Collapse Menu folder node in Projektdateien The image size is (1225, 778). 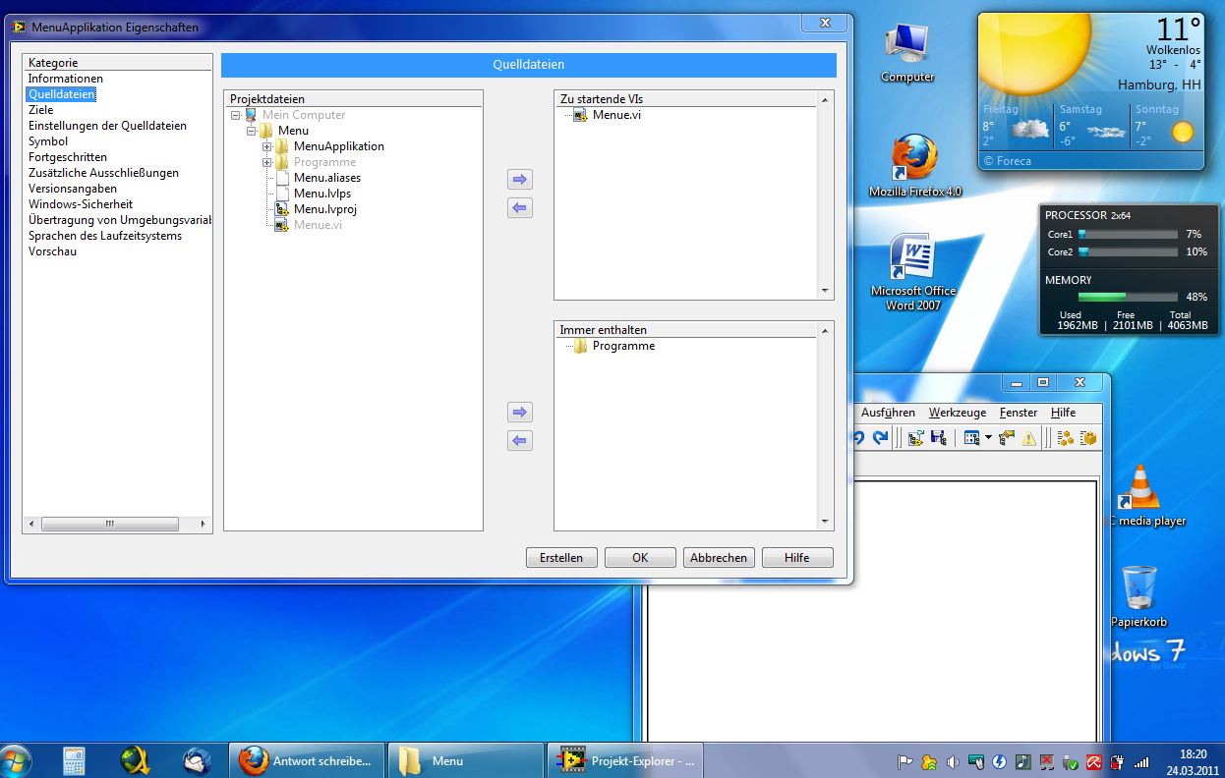(252, 131)
